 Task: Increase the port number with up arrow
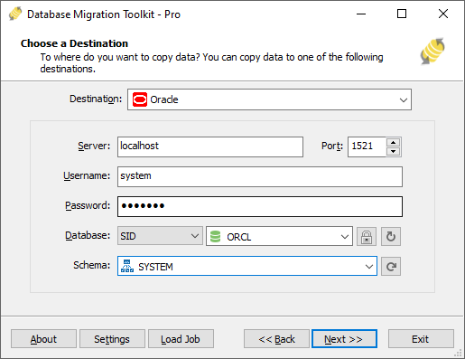pyautogui.click(x=393, y=142)
